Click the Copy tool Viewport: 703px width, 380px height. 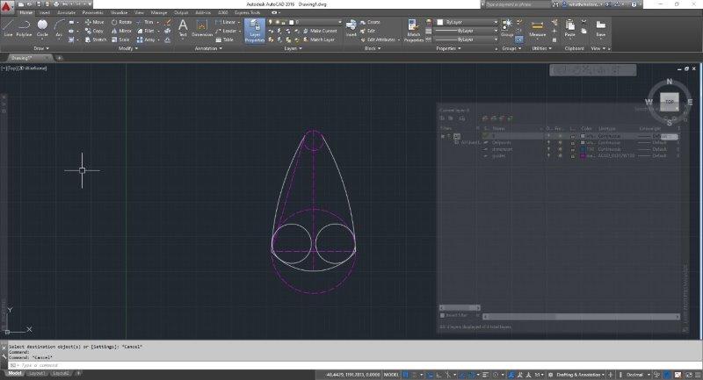[x=94, y=31]
